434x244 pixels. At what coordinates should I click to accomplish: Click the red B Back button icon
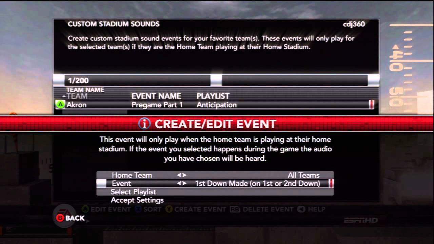pyautogui.click(x=60, y=218)
